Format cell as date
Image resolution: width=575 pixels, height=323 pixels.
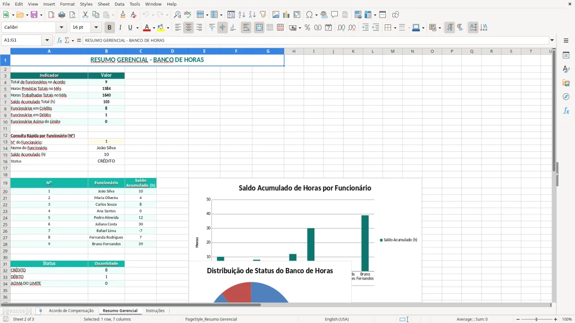[x=328, y=28]
